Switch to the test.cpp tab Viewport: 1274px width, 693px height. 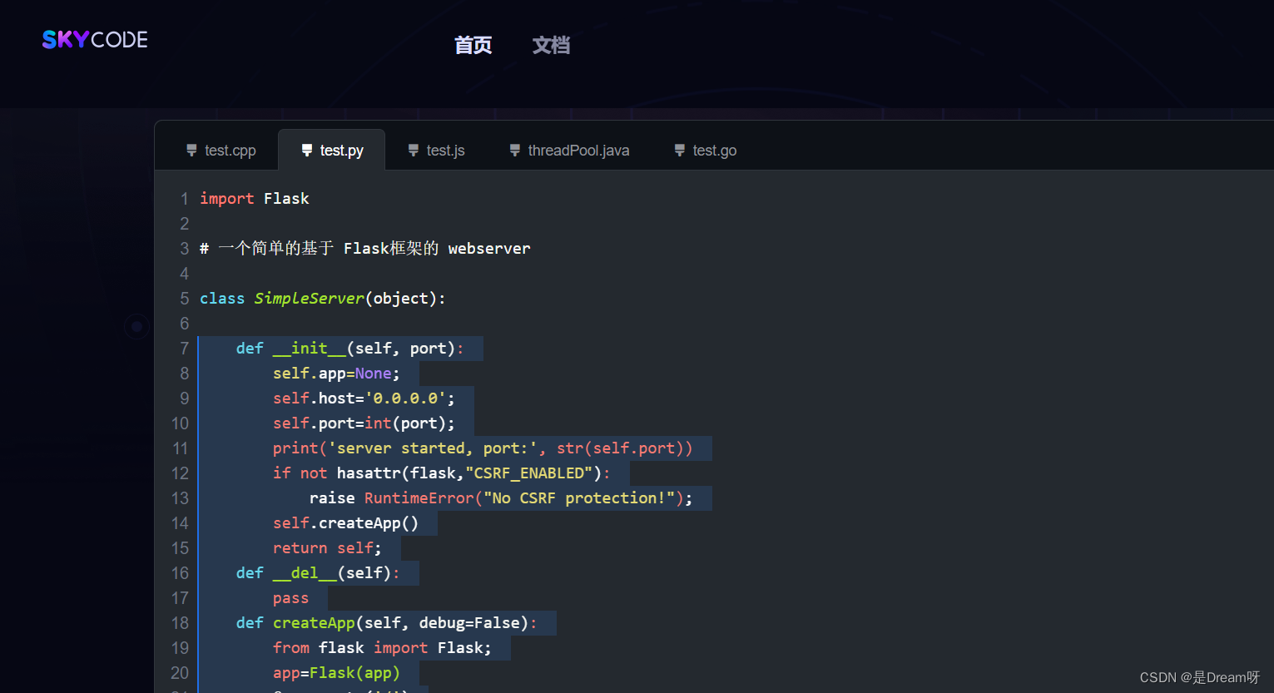(x=221, y=151)
